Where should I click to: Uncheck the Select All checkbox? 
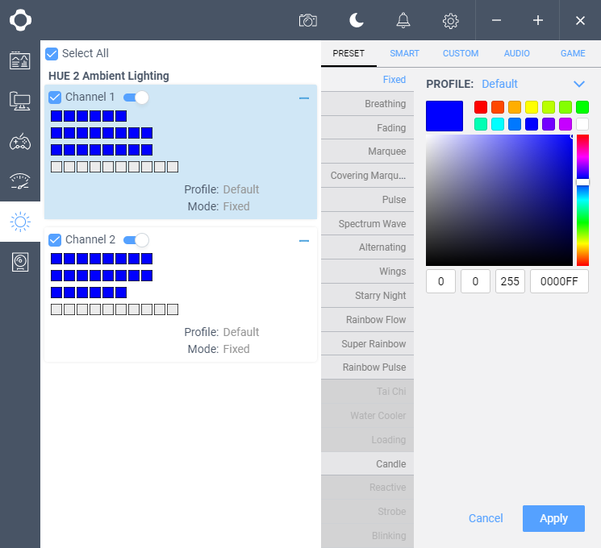click(52, 53)
